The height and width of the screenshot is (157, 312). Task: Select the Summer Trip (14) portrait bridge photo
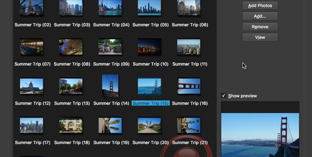[x=110, y=86]
